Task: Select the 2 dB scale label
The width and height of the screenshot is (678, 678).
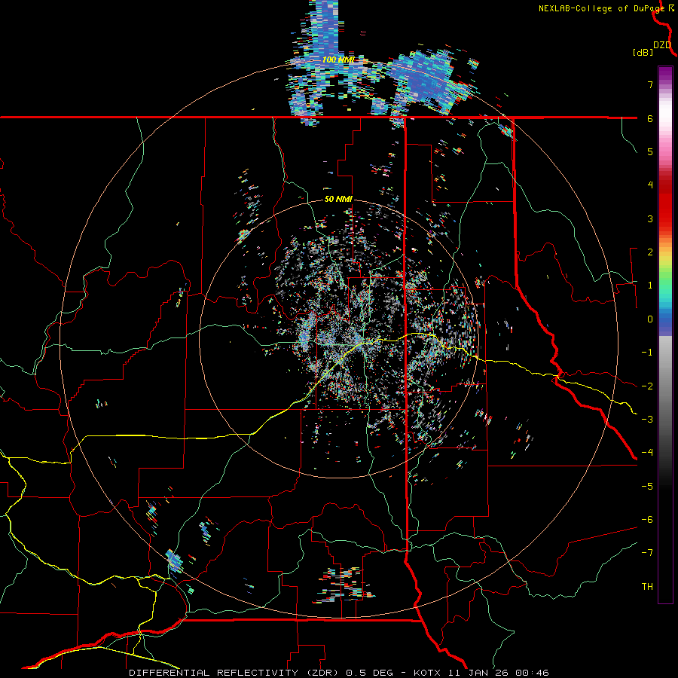Action: tap(650, 252)
